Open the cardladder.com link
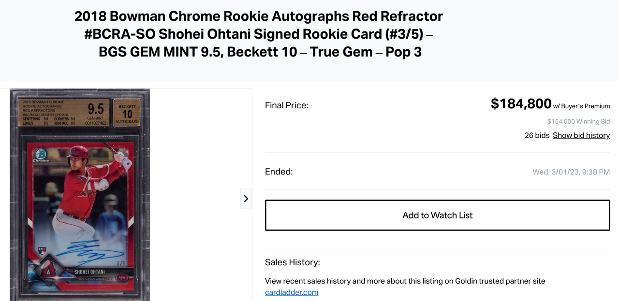The image size is (619, 301). point(292,292)
